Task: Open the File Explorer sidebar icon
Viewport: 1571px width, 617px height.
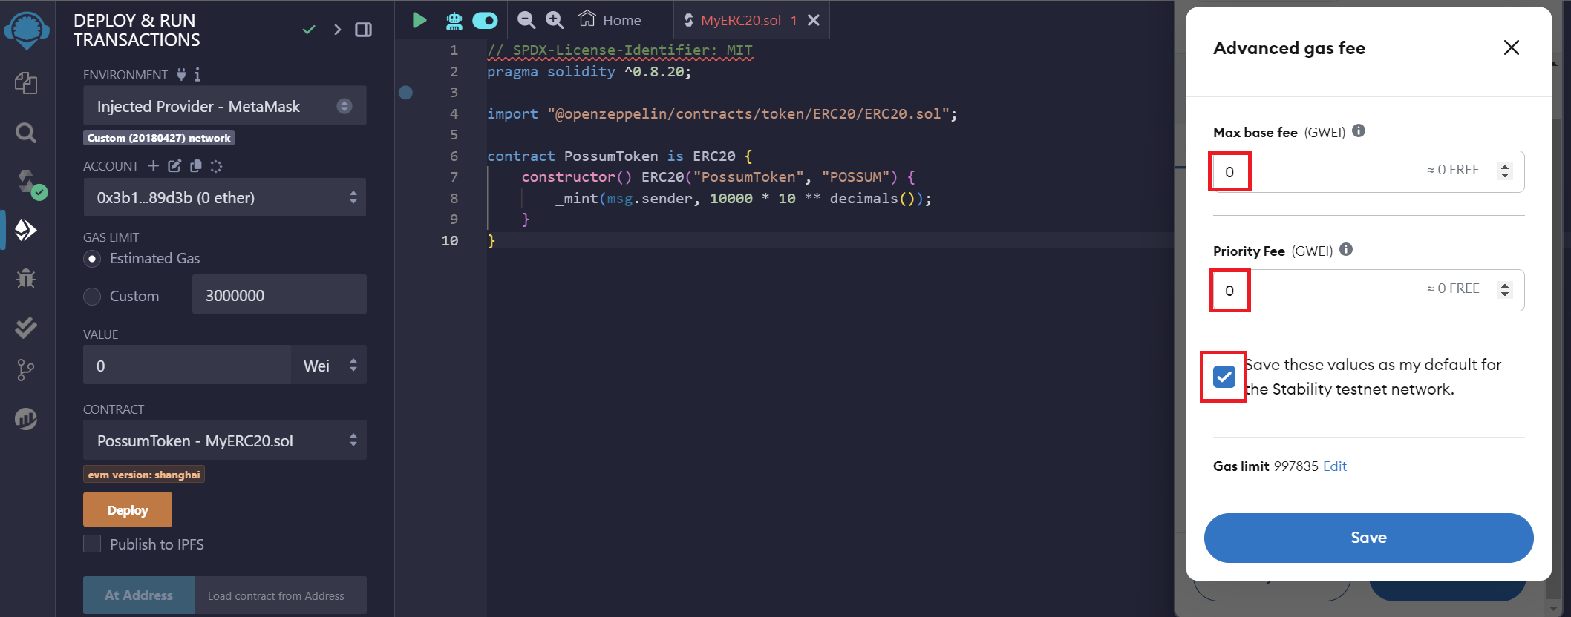Action: pyautogui.click(x=26, y=83)
